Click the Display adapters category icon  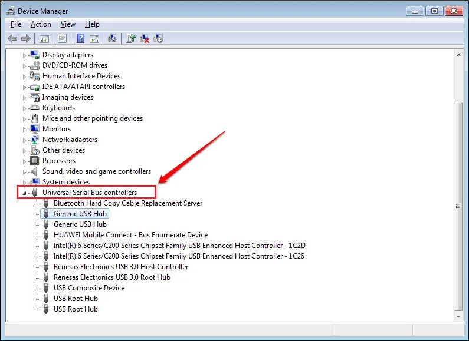tap(35, 55)
